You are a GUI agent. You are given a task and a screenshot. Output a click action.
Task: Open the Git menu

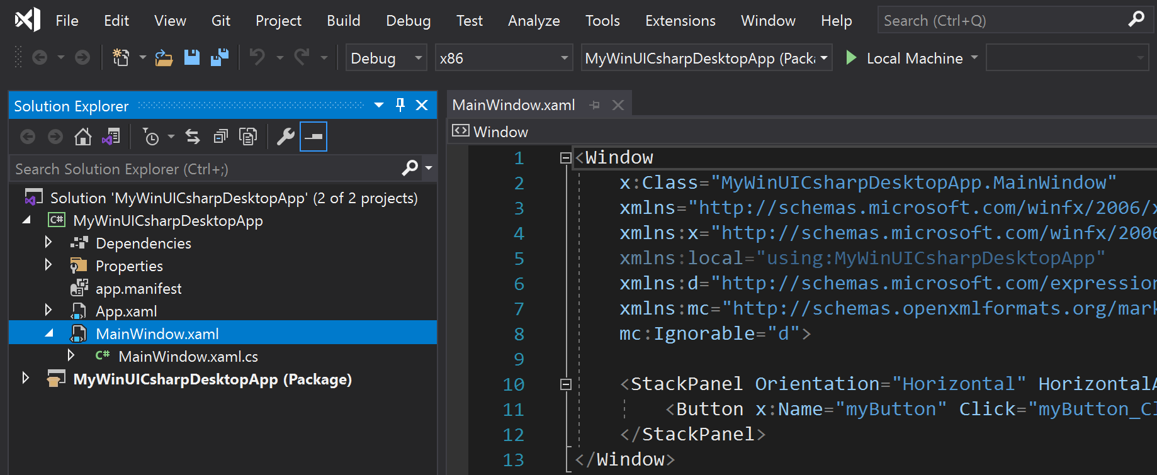221,21
